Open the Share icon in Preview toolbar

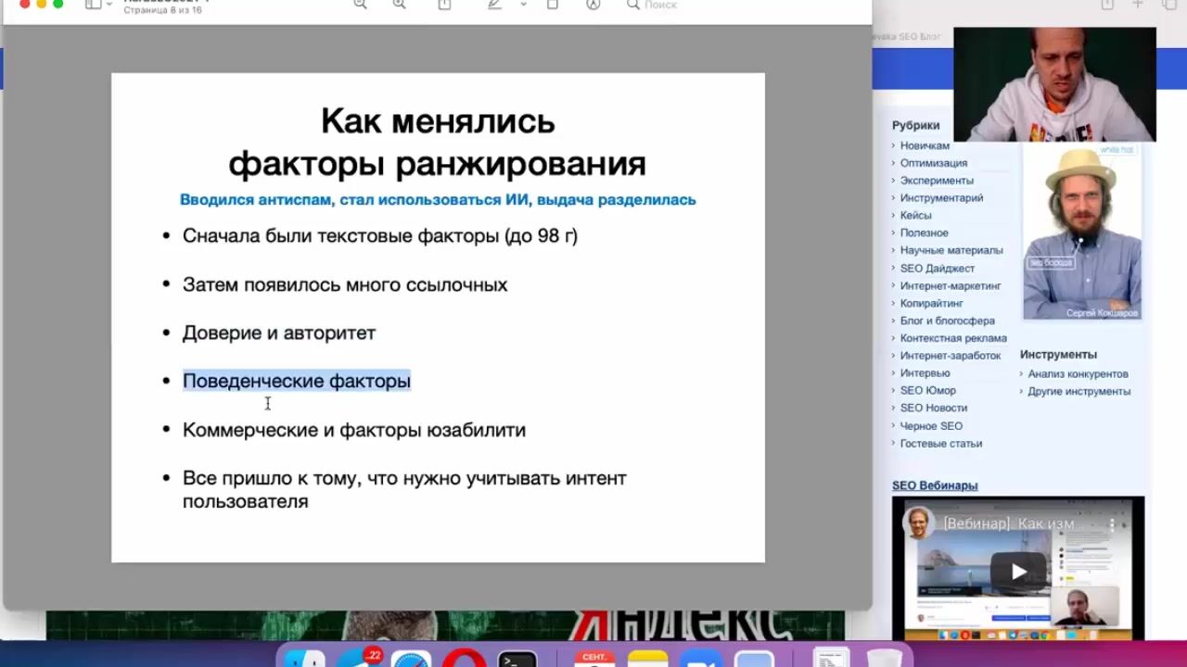click(x=444, y=5)
